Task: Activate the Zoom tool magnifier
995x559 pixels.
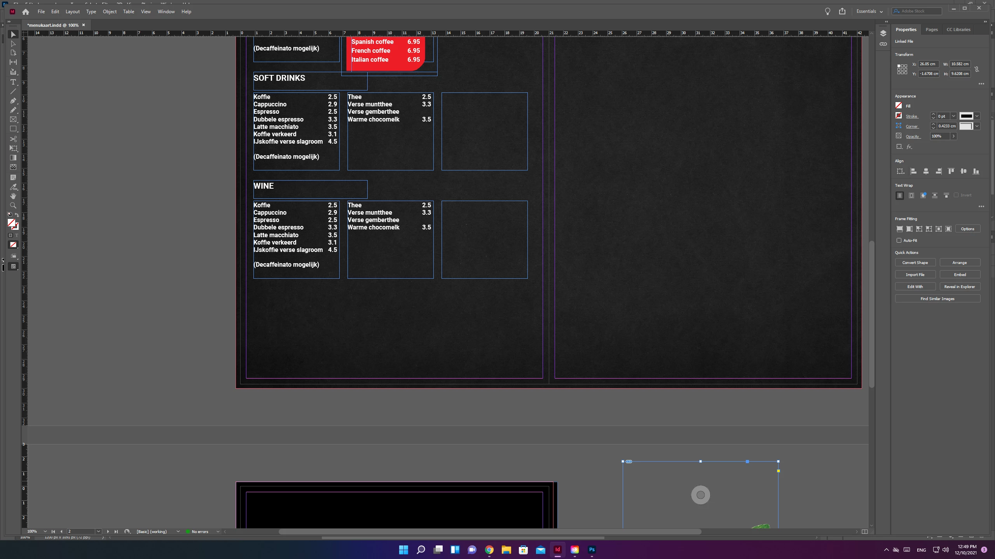Action: tap(13, 205)
